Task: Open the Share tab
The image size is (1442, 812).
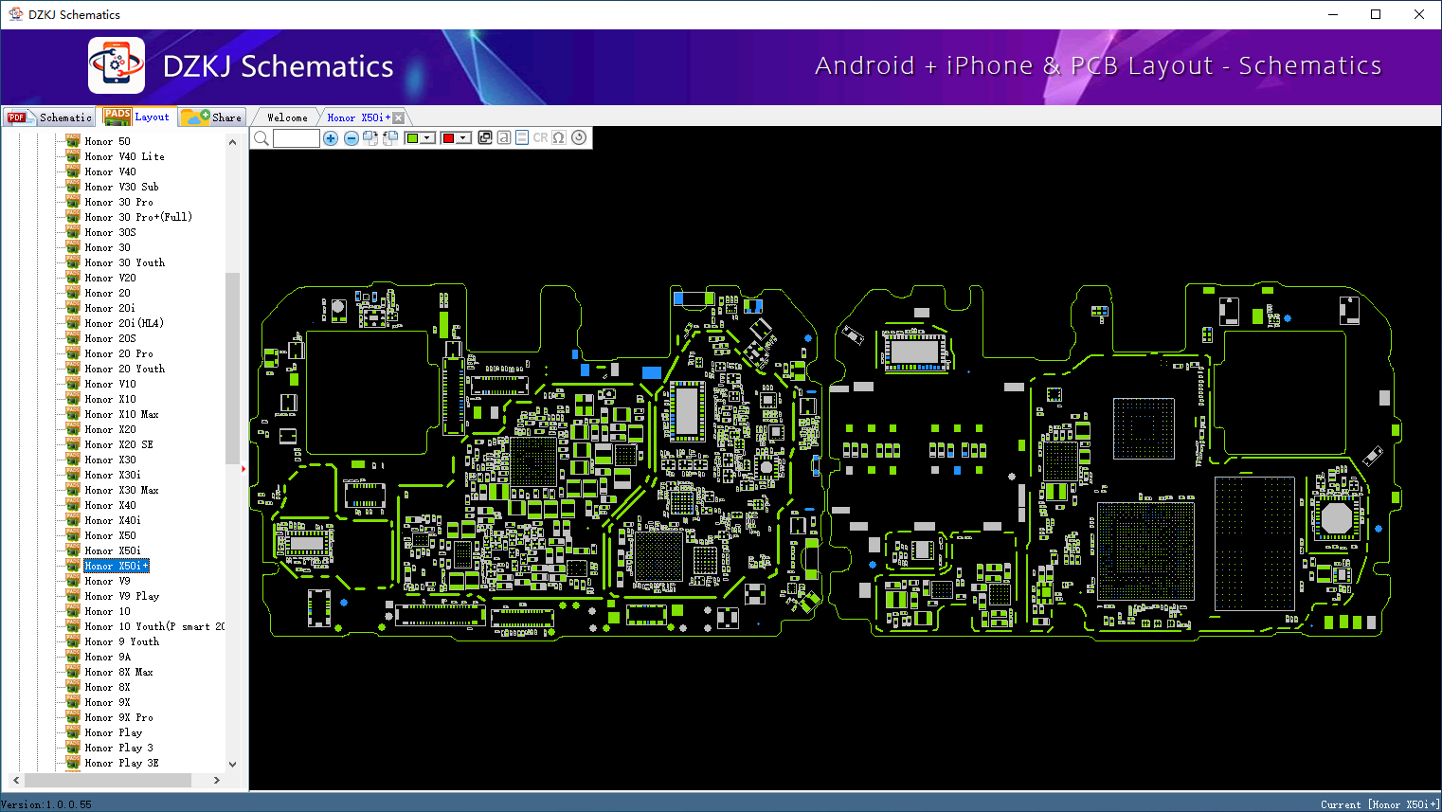Action: [213, 117]
